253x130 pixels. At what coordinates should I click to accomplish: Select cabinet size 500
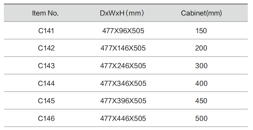[201, 119]
